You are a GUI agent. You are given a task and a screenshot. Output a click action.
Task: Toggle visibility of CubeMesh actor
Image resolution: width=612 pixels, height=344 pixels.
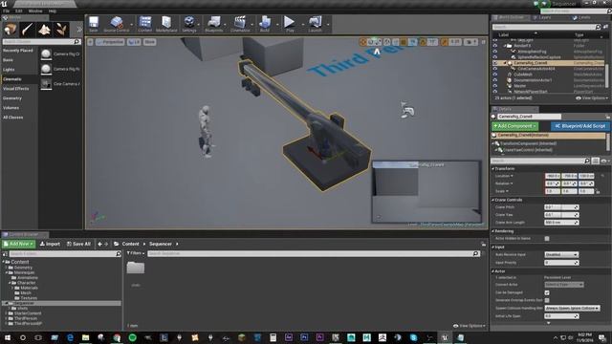pyautogui.click(x=495, y=75)
